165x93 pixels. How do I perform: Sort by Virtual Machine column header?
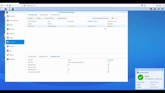click(x=32, y=21)
